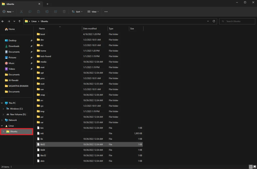This screenshot has height=169, width=257.
Task: Navigate up one folder level
Action: (19, 21)
